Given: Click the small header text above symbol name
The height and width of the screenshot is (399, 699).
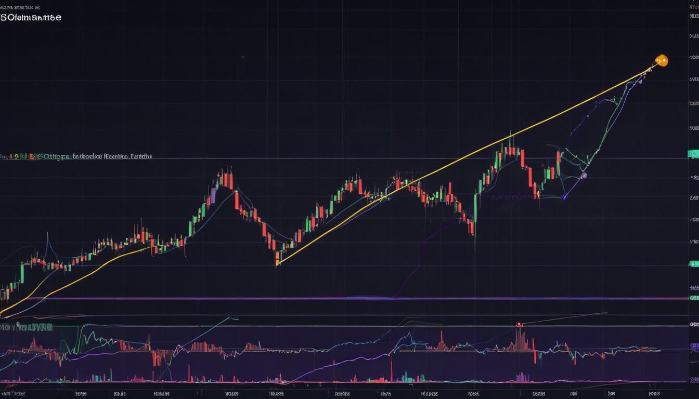Looking at the screenshot, I should [21, 8].
